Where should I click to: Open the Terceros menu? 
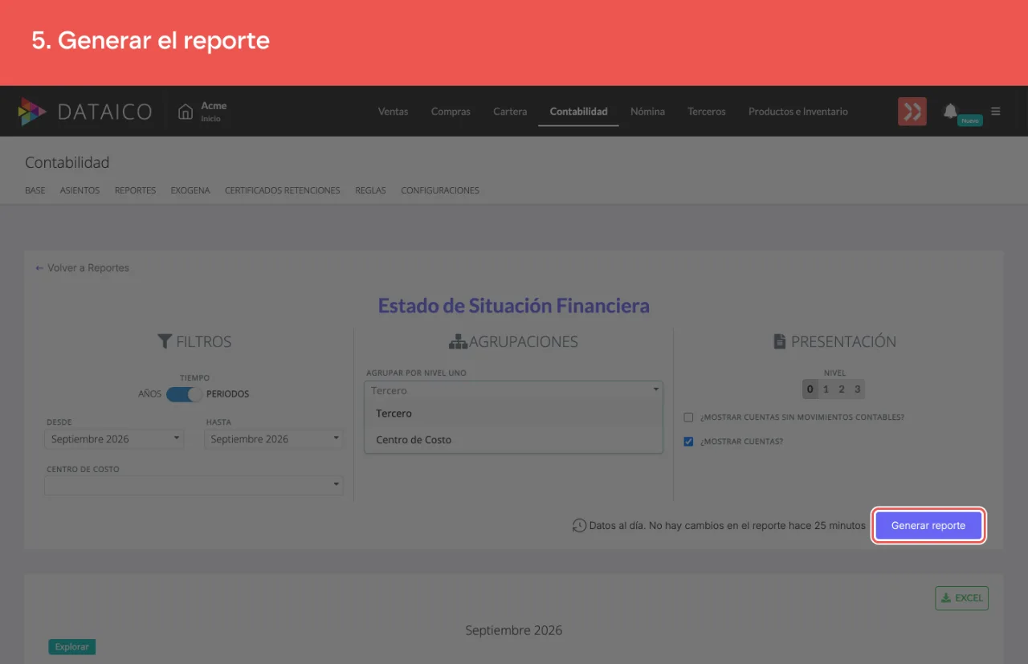click(x=707, y=112)
